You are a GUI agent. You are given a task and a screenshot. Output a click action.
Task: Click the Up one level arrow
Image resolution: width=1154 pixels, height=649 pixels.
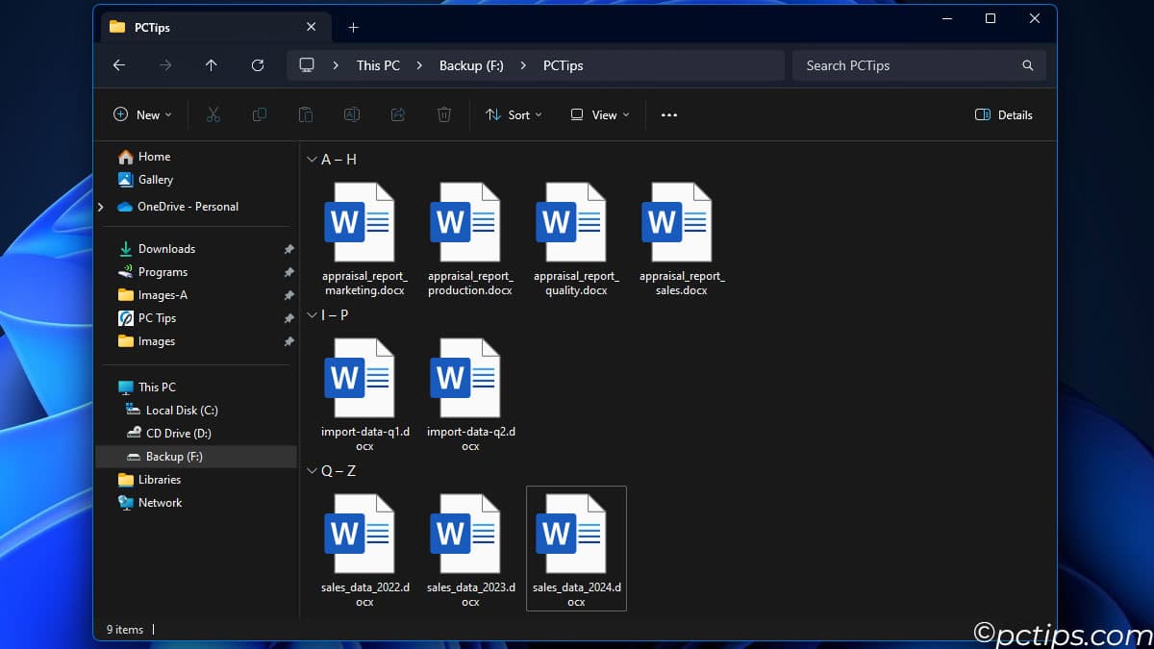click(x=212, y=65)
